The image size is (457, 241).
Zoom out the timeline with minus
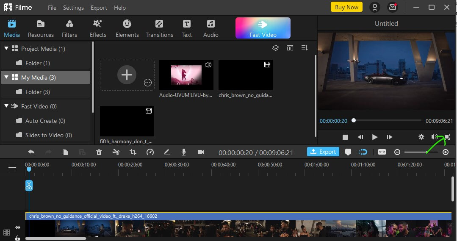[x=397, y=152]
